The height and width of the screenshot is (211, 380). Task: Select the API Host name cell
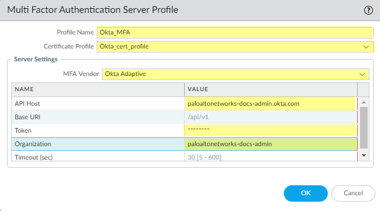tap(98, 104)
